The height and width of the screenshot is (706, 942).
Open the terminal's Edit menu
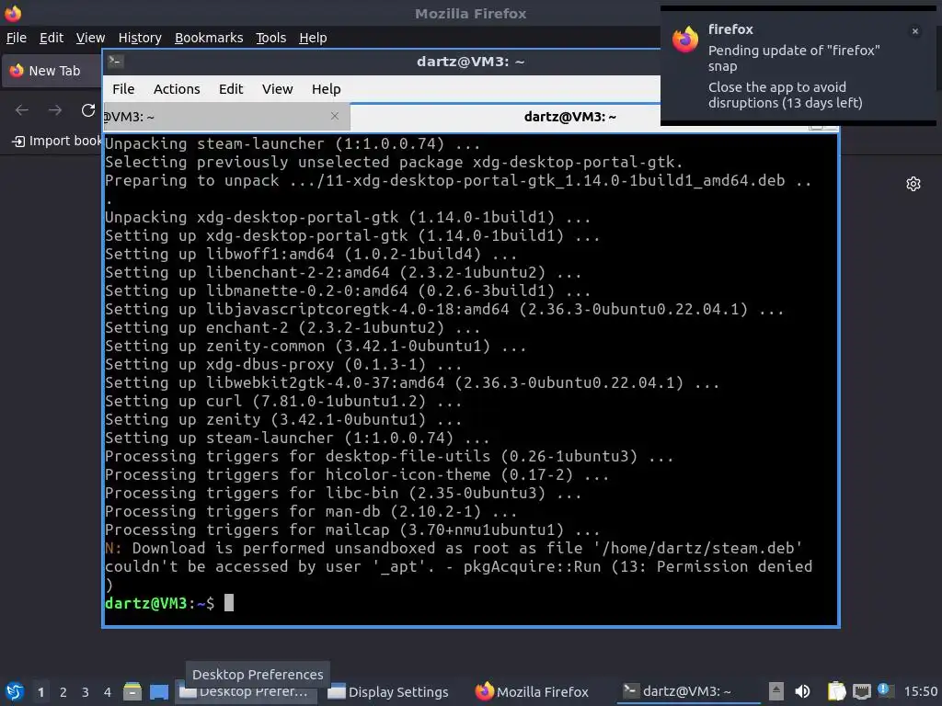click(231, 89)
